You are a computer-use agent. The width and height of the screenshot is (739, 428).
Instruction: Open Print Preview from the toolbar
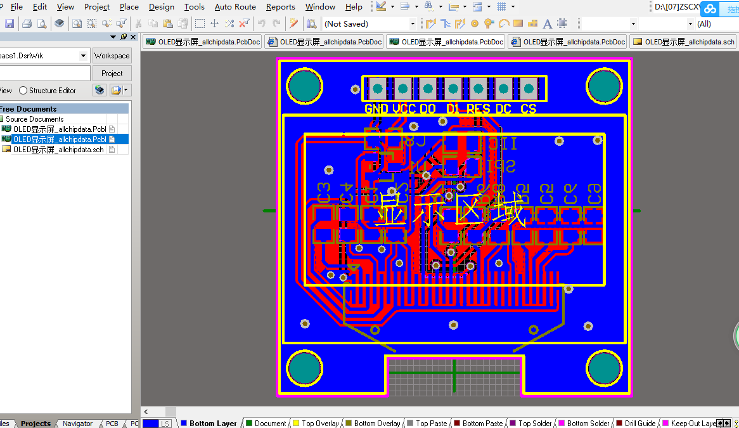click(42, 23)
